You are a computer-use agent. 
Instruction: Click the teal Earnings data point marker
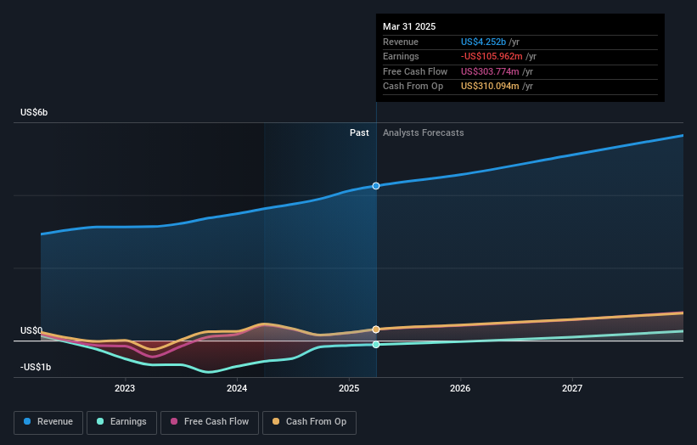click(376, 345)
